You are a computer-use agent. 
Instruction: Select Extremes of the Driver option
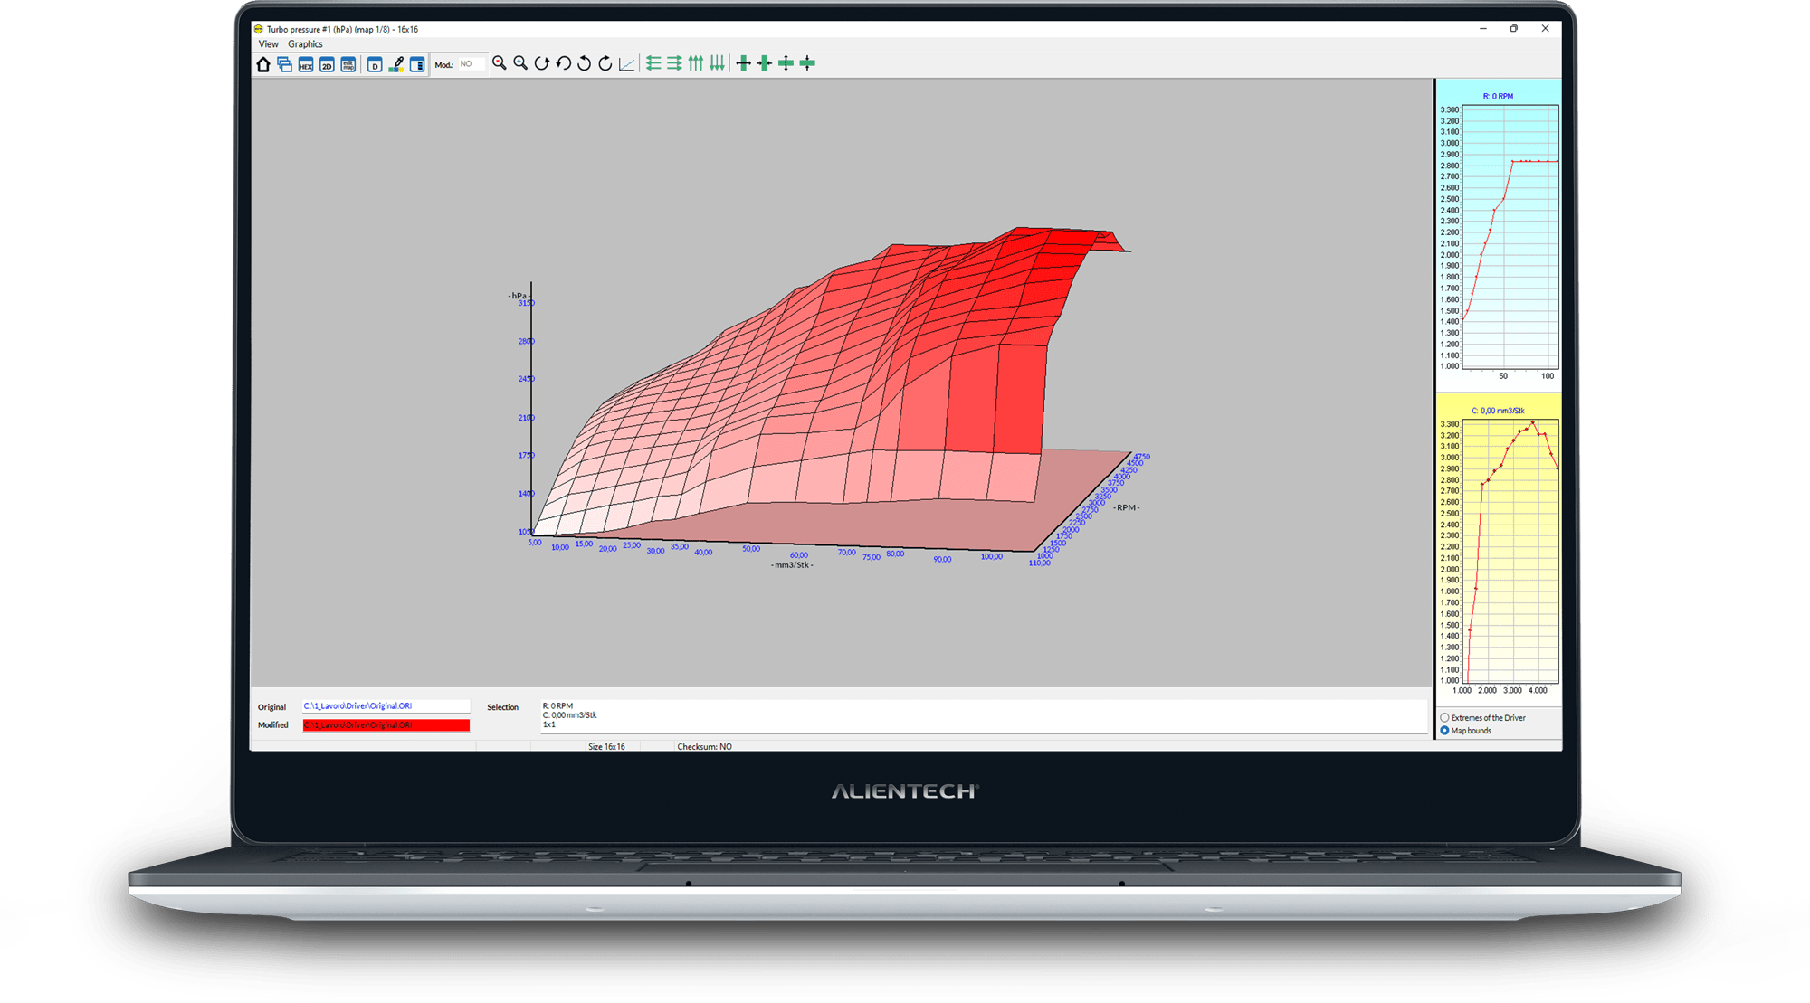coord(1445,718)
